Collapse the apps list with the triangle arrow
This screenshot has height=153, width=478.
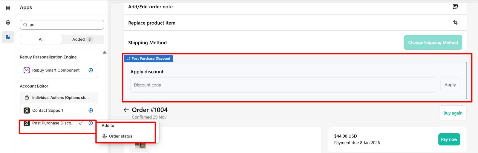click(105, 52)
